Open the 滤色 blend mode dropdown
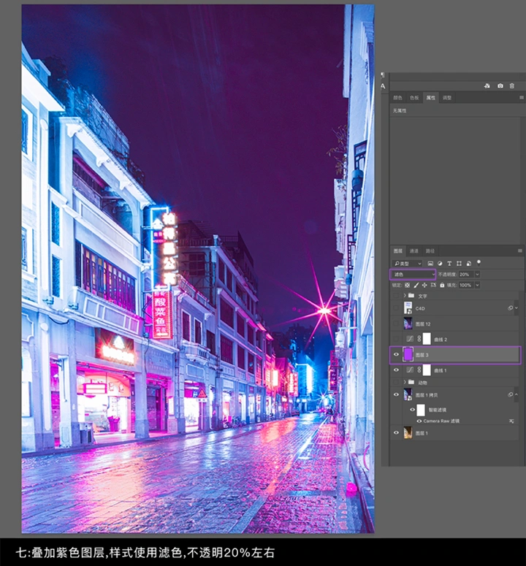Screen dimensions: 526x566 pos(413,275)
